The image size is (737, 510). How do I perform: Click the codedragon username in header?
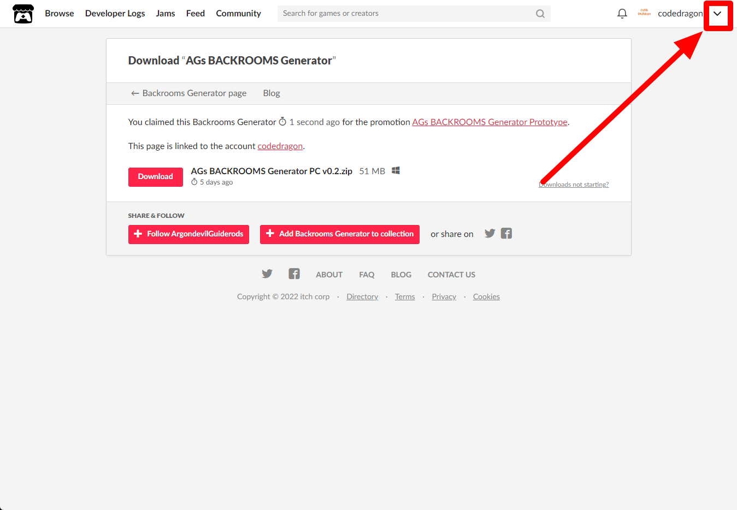point(680,14)
